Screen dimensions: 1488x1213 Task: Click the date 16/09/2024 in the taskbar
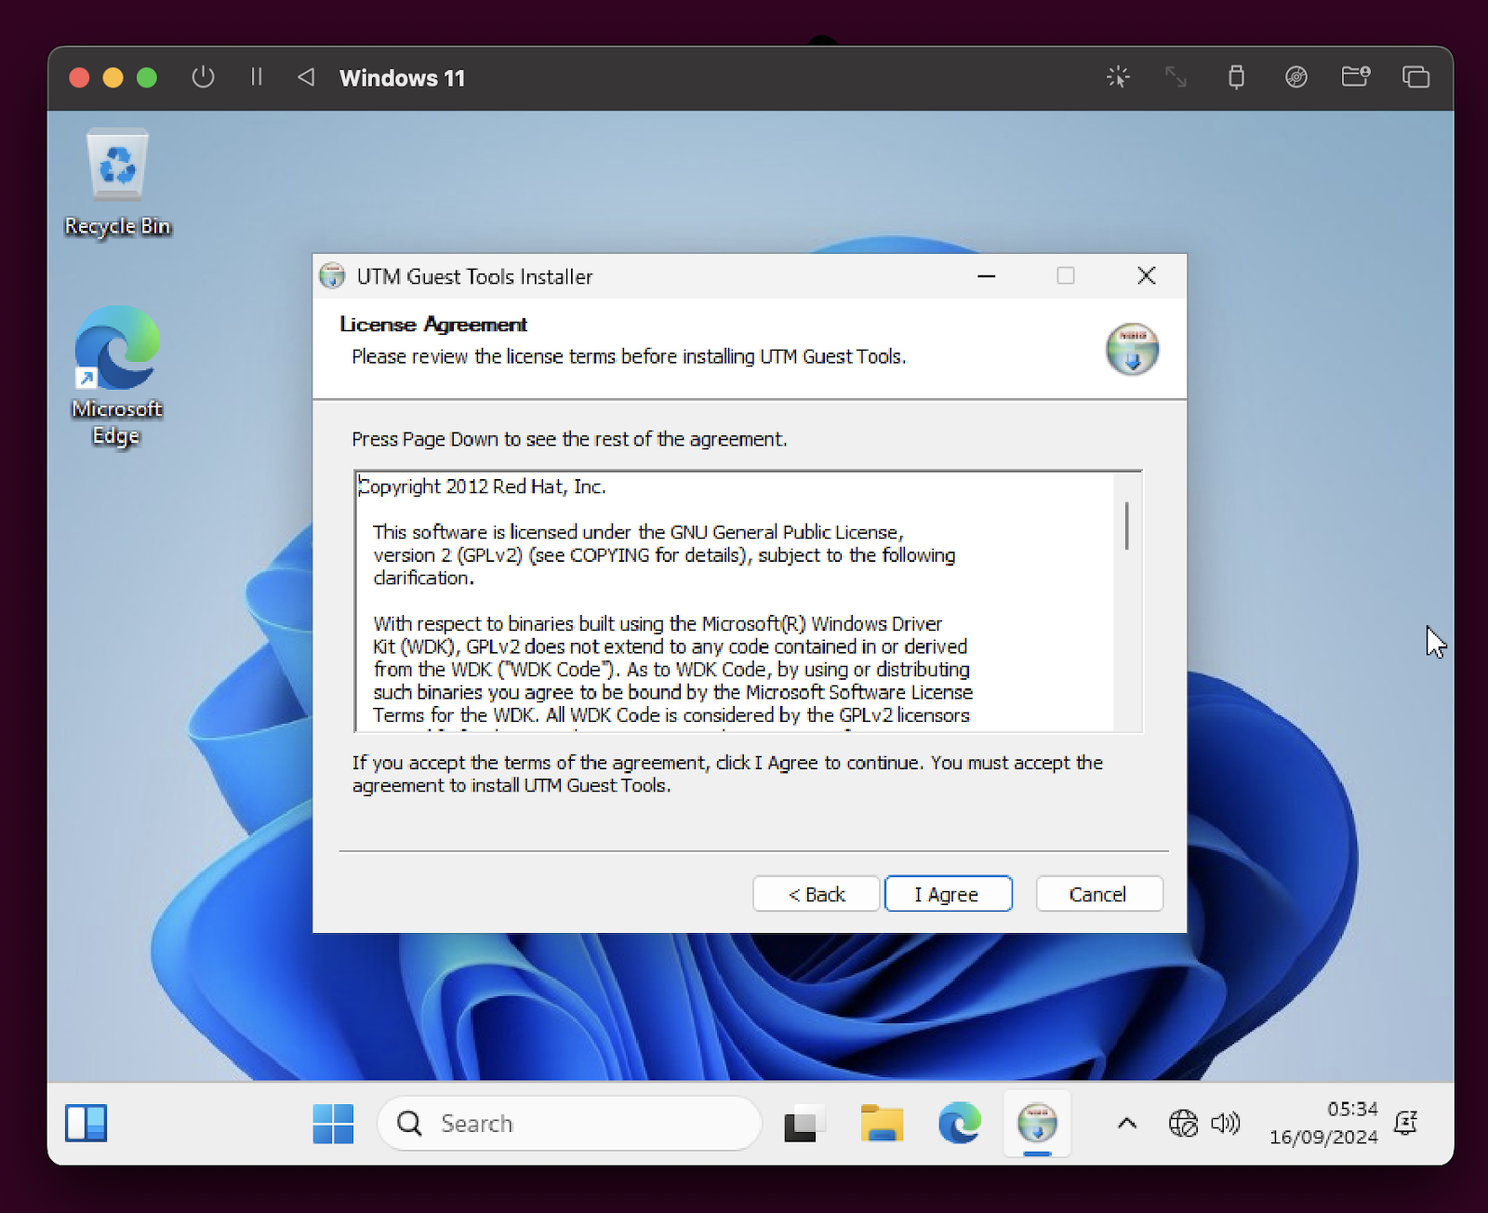[1323, 1137]
